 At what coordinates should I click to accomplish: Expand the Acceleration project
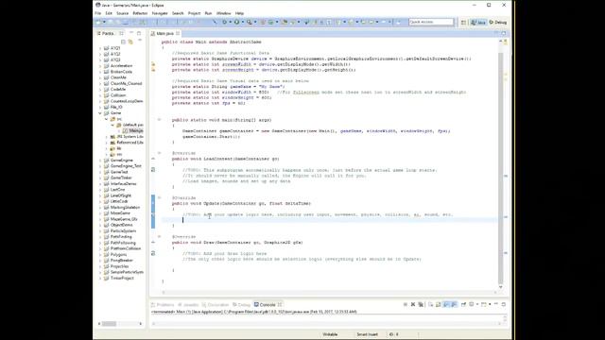[x=100, y=66]
